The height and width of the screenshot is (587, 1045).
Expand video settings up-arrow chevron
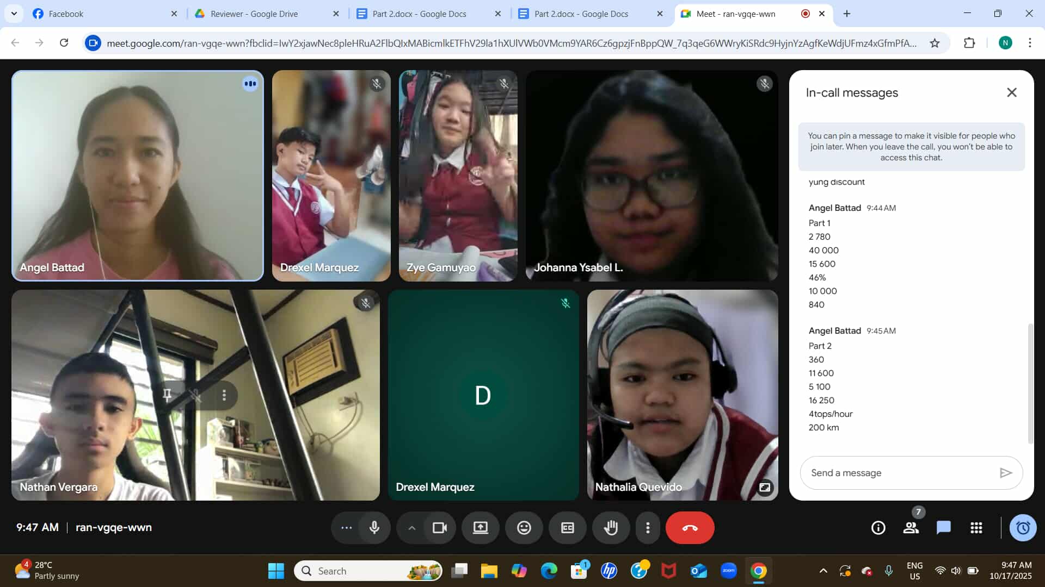coord(412,528)
